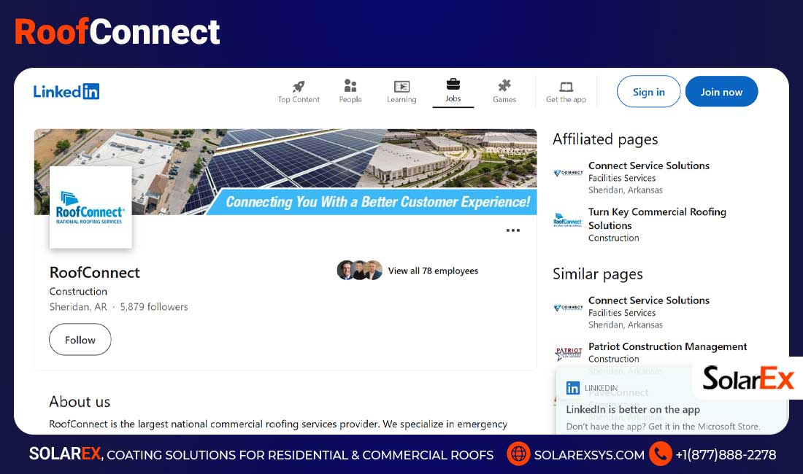Click the SOLAREXSYS.COM website text
Image resolution: width=803 pixels, height=474 pixels.
pos(589,455)
